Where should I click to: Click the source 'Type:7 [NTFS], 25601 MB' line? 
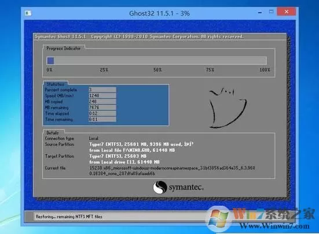point(141,144)
